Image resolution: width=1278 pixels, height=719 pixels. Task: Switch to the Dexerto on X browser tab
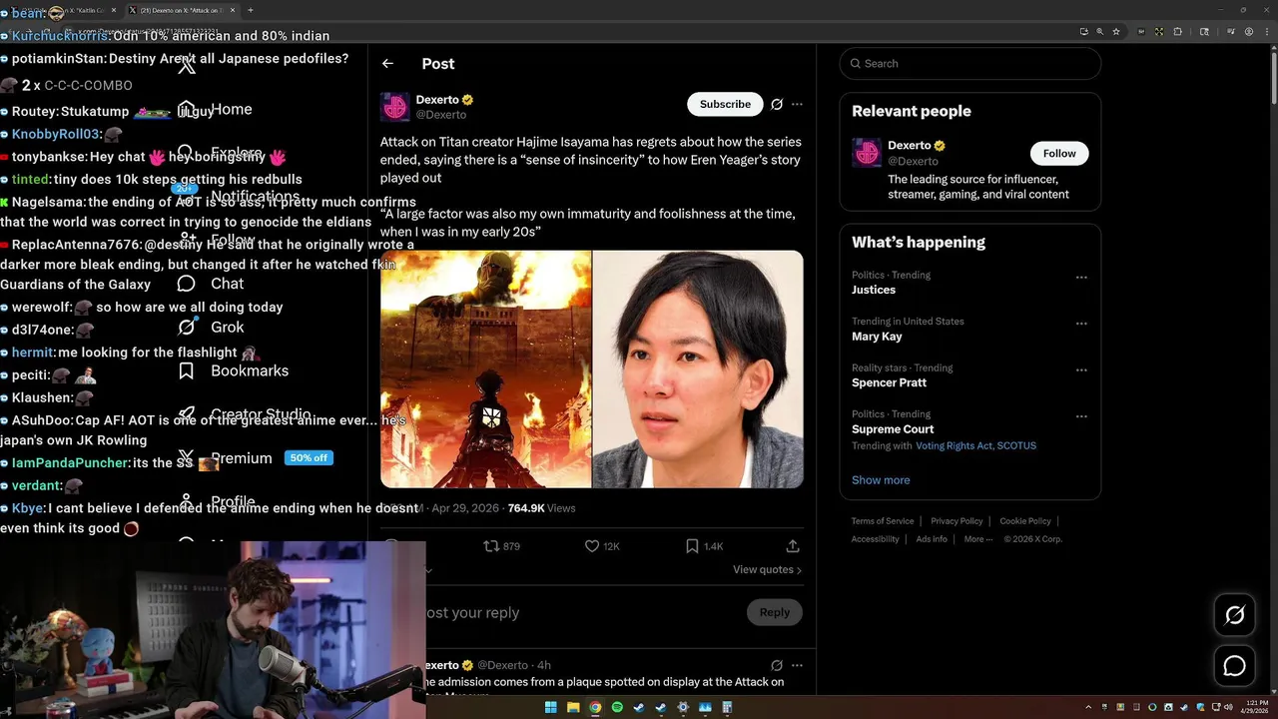182,10
